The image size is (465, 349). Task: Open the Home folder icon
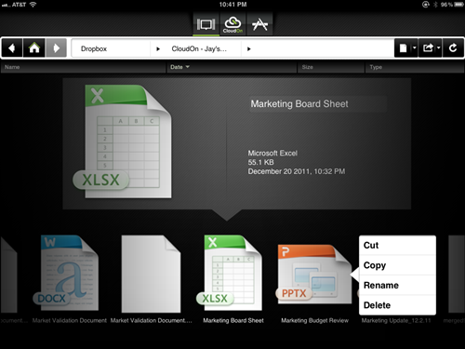pos(34,48)
